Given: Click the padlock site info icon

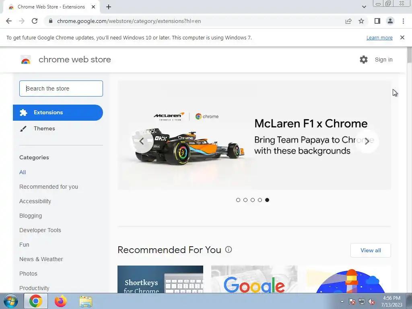Looking at the screenshot, I should 51,21.
